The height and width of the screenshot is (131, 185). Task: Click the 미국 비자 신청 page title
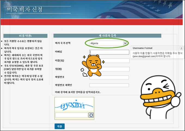pos(25,10)
